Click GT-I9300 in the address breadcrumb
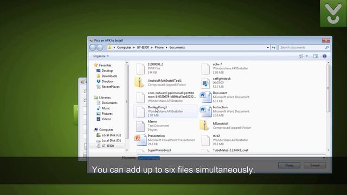The image size is (347, 195). [x=143, y=47]
